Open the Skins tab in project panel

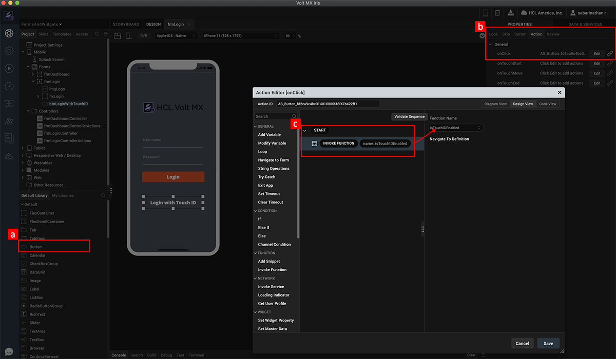[43, 34]
